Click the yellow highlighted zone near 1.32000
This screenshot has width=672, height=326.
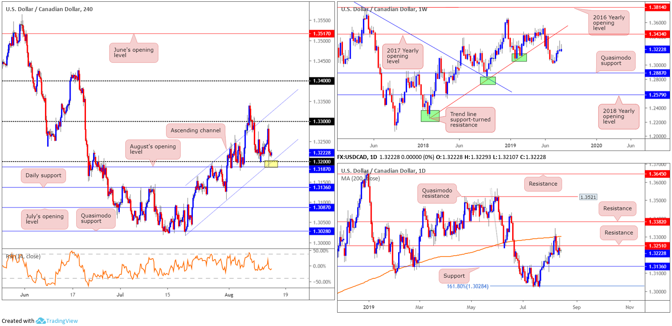(x=271, y=164)
